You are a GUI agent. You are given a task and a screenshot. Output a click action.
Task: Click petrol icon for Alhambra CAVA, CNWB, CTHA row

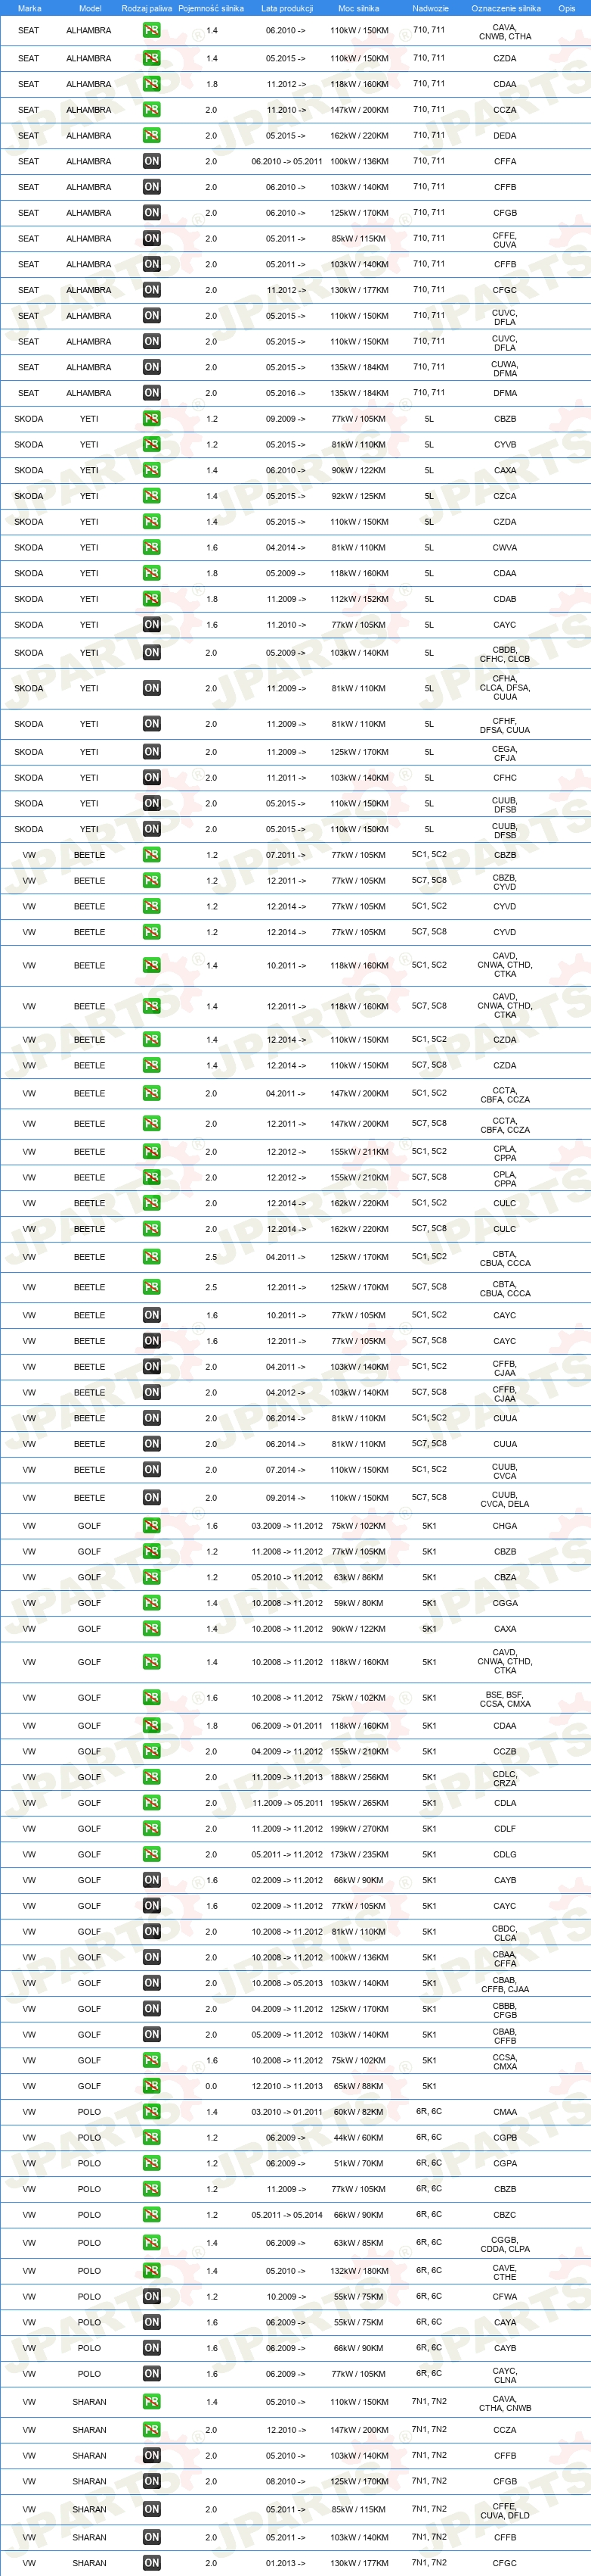[150, 31]
